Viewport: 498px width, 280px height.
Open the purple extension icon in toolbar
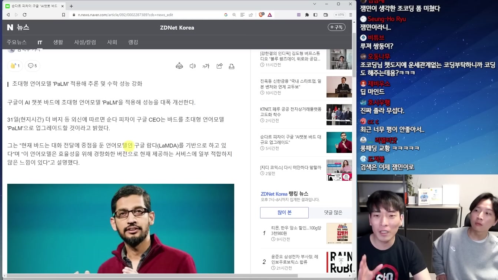click(299, 15)
